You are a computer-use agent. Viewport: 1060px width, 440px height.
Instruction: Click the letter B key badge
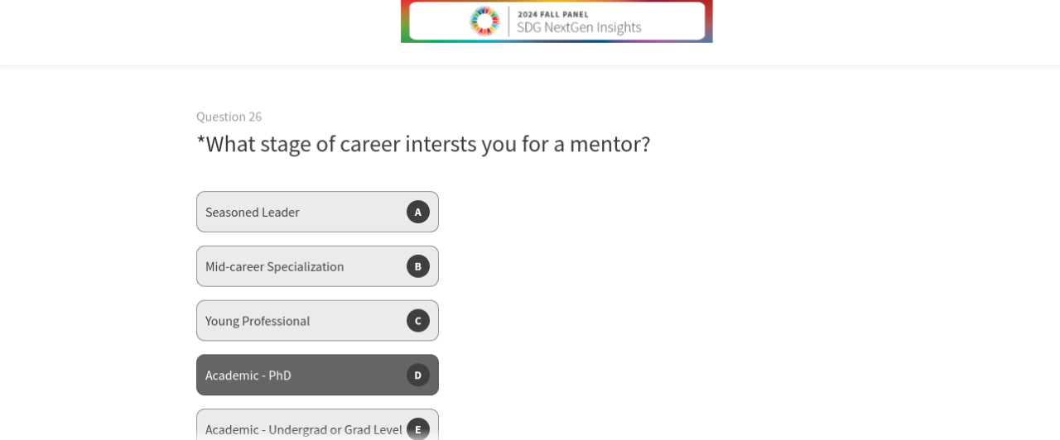[x=418, y=266]
